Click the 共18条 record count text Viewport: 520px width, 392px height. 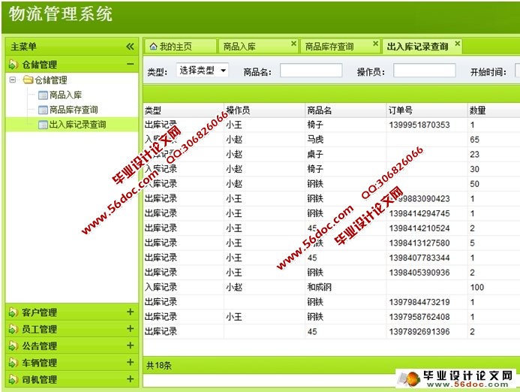pos(159,366)
